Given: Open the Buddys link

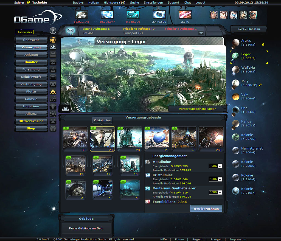Looking at the screenshot, I should tap(78, 2).
